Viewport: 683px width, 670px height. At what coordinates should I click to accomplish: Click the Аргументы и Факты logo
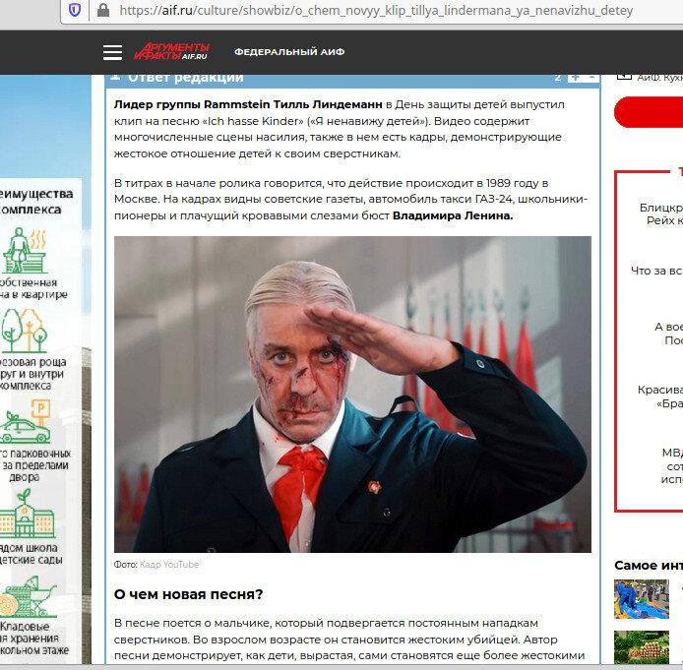click(x=171, y=51)
